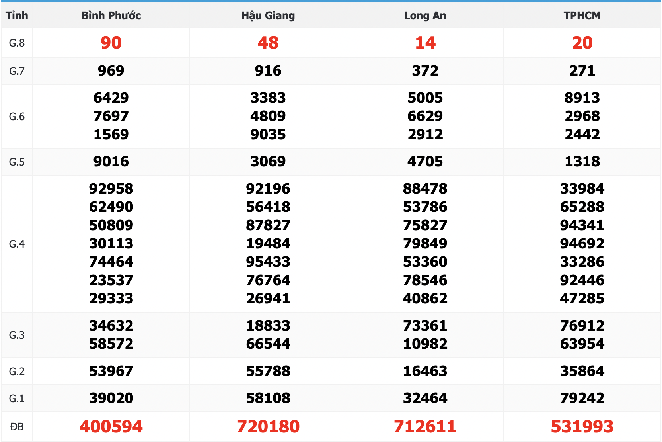Image resolution: width=662 pixels, height=442 pixels.
Task: Select the Bình Phước column header
Action: pyautogui.click(x=111, y=16)
